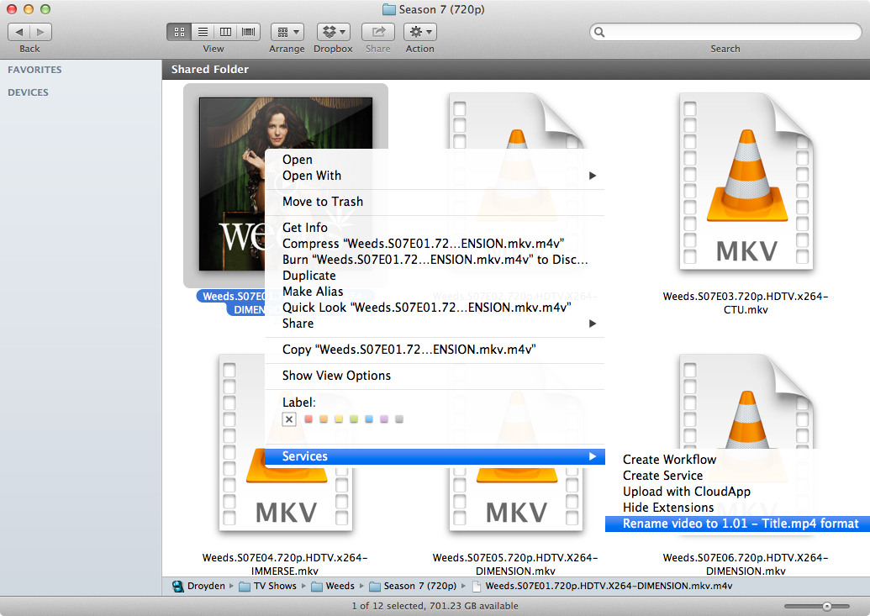Viewport: 870px width, 616px height.
Task: Choose Burn Weeds.S07E01 to Disc
Action: (435, 260)
